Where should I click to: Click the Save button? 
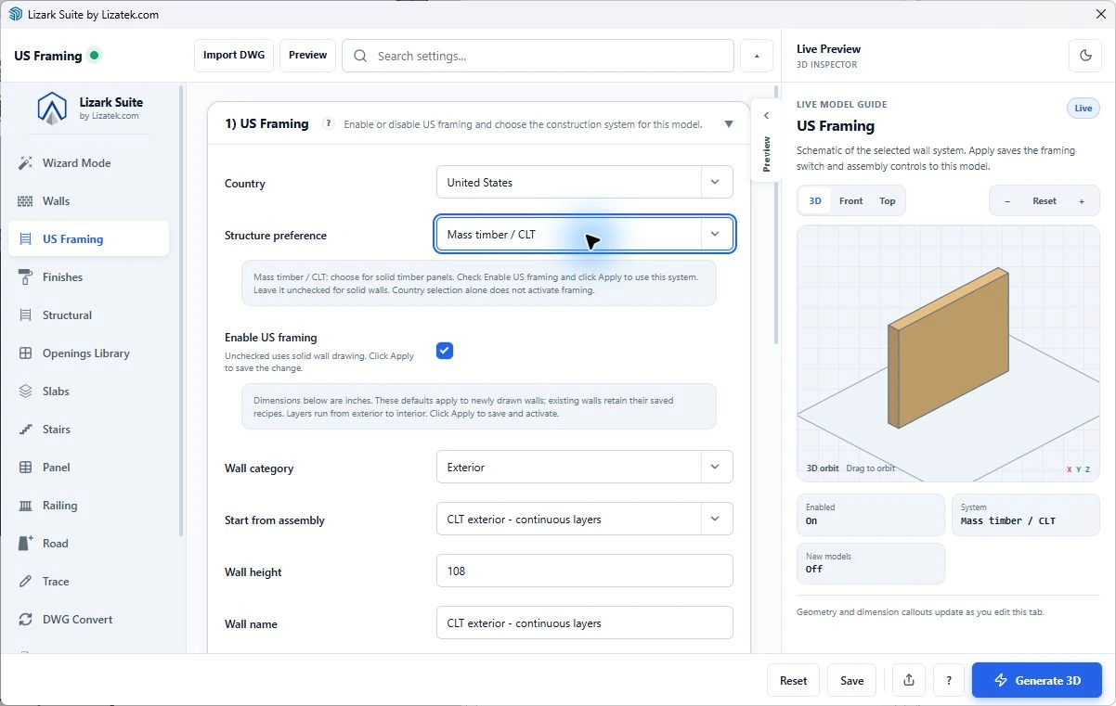pyautogui.click(x=851, y=680)
